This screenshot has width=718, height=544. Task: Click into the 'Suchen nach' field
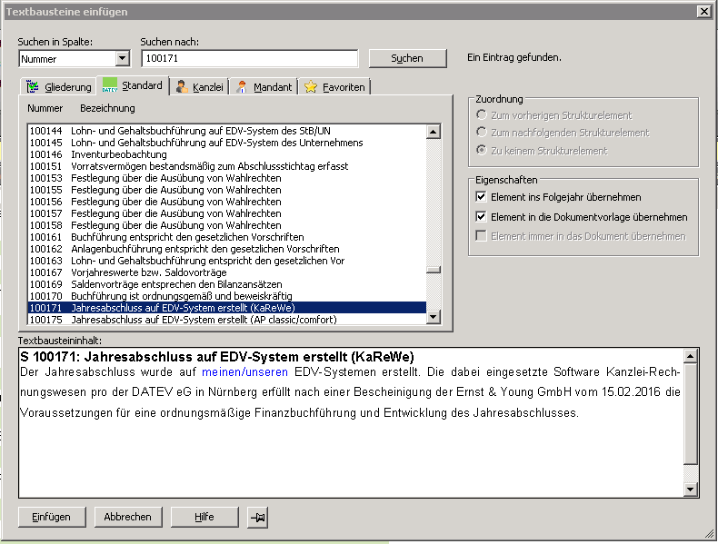tap(249, 59)
